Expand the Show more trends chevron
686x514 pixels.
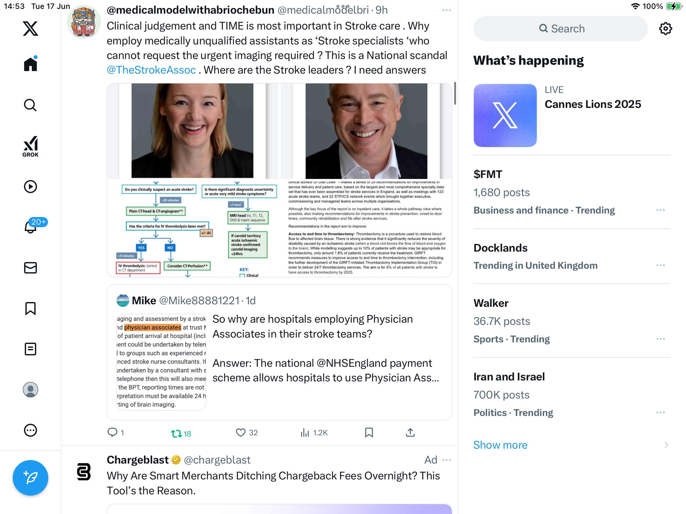click(x=666, y=445)
